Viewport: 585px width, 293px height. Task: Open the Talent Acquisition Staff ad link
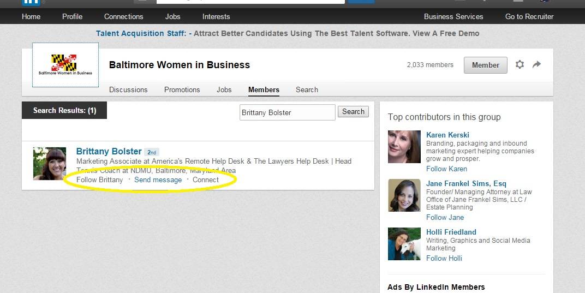point(288,33)
